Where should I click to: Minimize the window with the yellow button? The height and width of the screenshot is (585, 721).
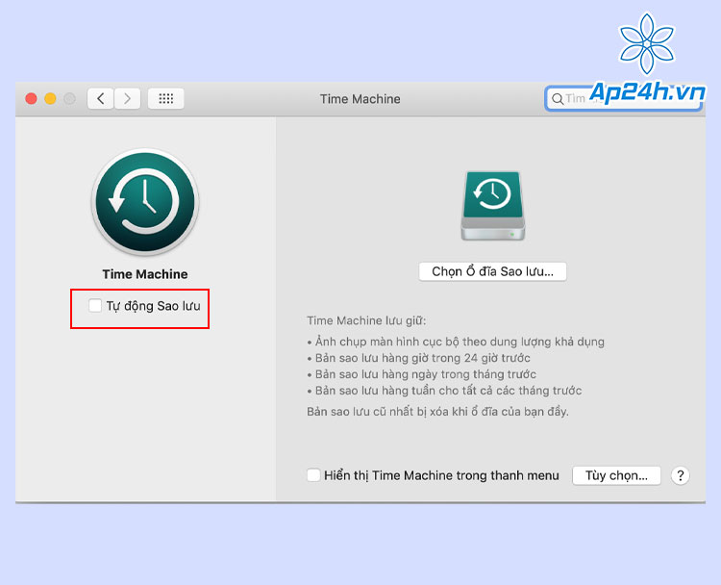(50, 98)
